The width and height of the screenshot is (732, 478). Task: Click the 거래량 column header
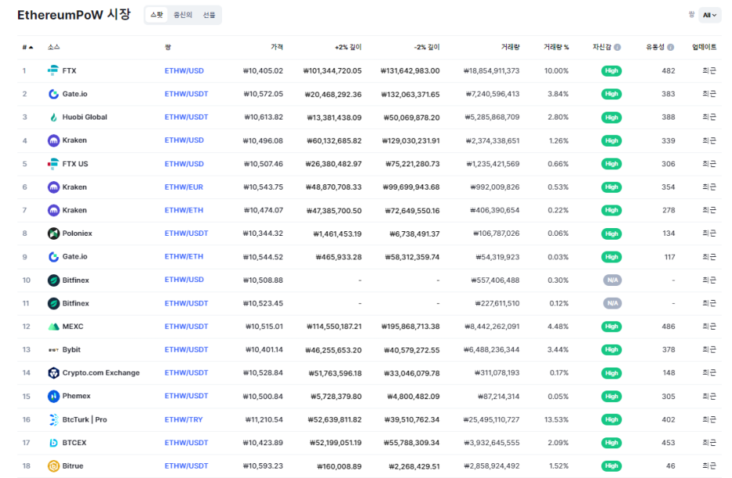tap(510, 47)
